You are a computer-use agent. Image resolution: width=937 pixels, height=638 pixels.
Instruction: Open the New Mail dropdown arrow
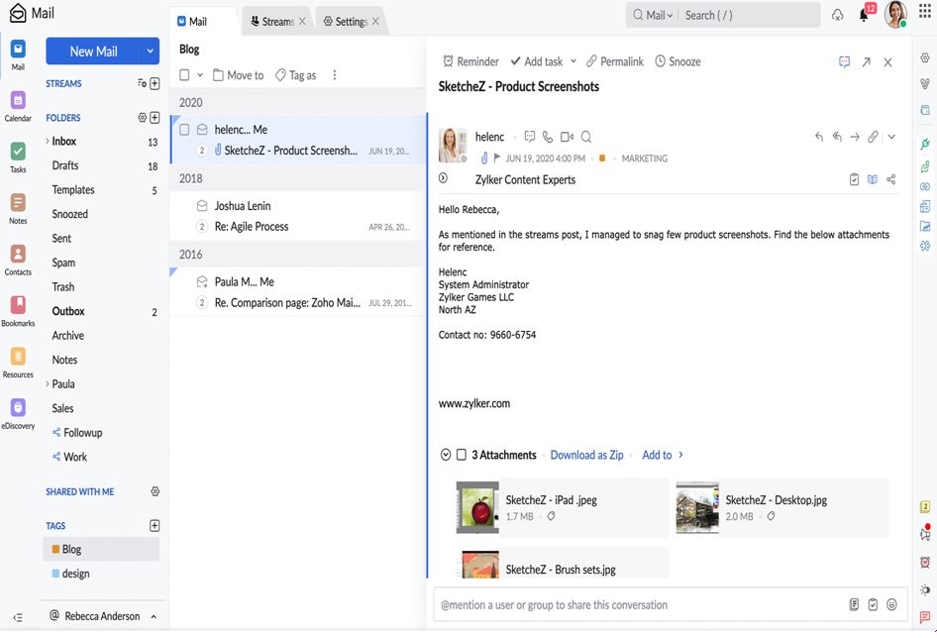pos(150,52)
